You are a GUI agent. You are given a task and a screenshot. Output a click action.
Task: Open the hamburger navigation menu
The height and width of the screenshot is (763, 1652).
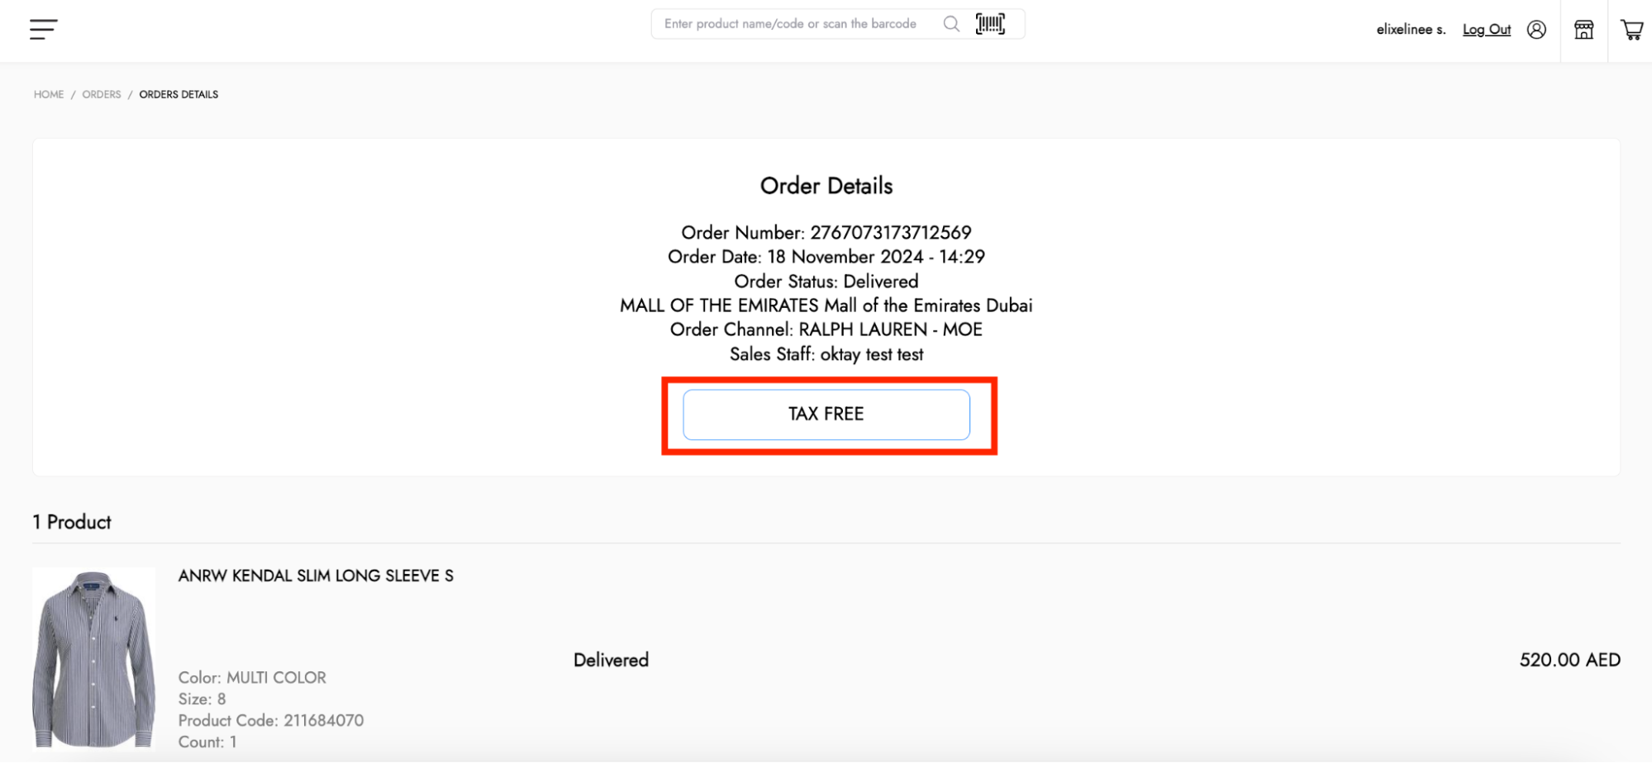pos(43,30)
